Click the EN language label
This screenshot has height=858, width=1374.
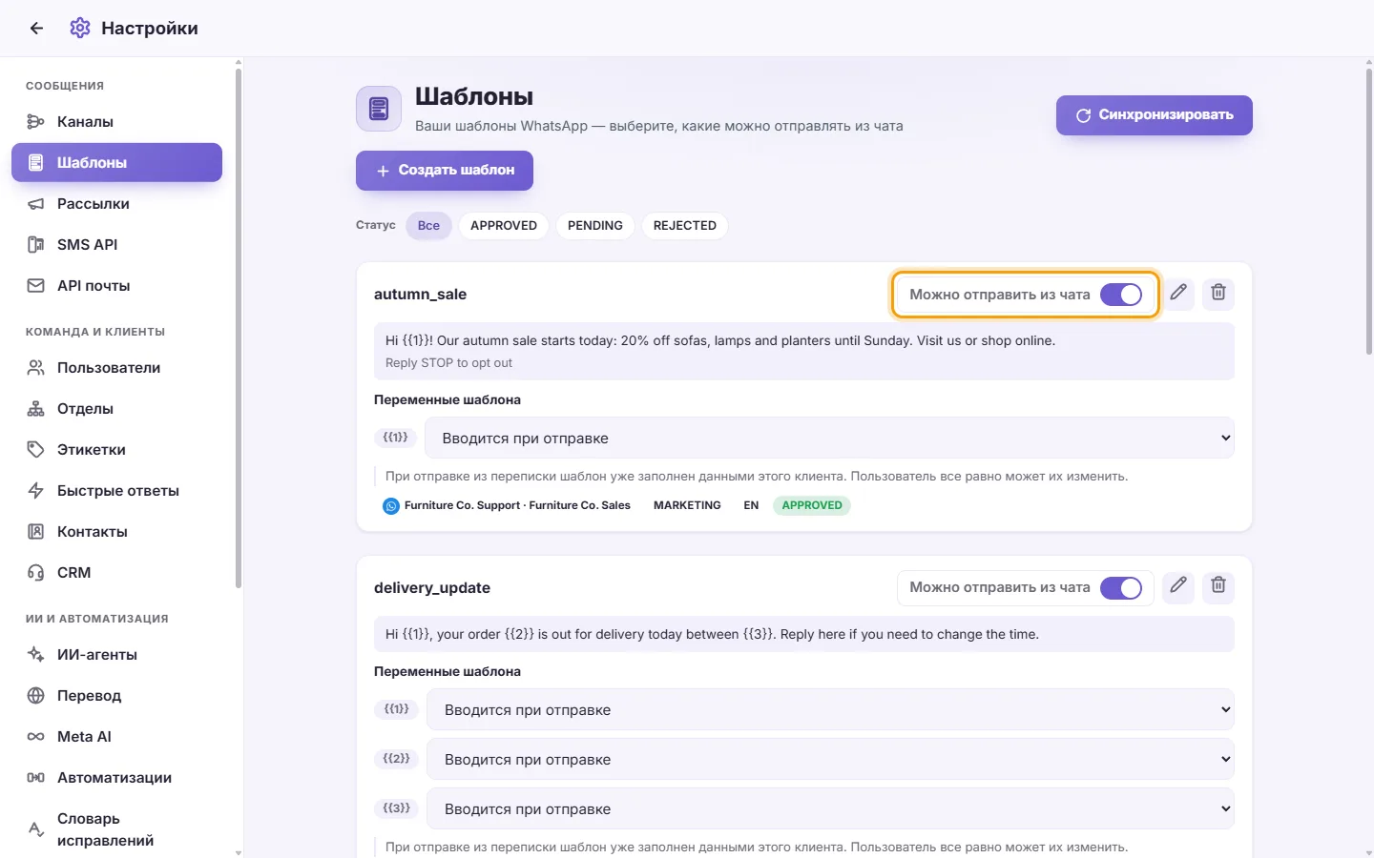coord(751,506)
